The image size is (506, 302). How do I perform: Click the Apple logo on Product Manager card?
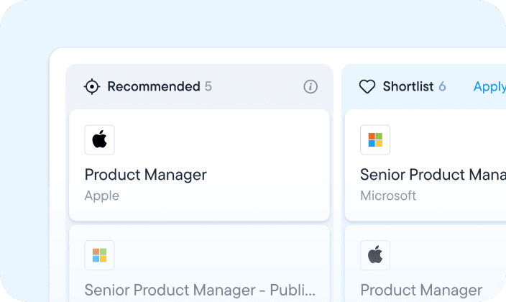(x=100, y=139)
